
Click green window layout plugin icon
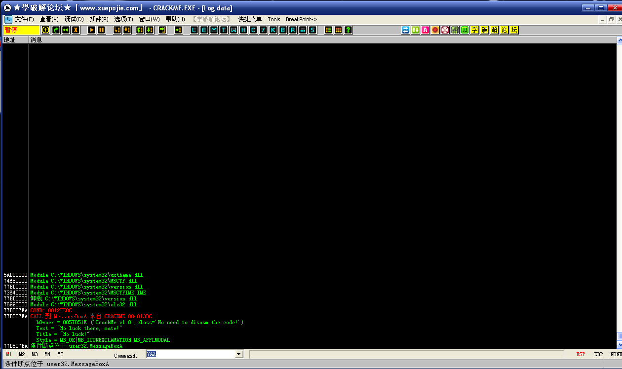pos(465,30)
